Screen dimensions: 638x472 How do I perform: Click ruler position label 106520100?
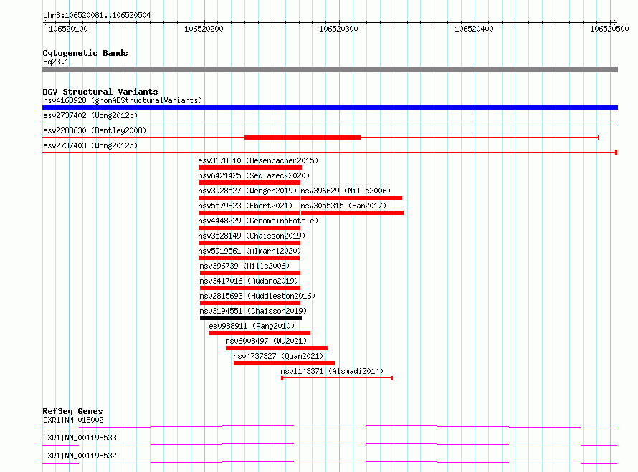tap(68, 29)
